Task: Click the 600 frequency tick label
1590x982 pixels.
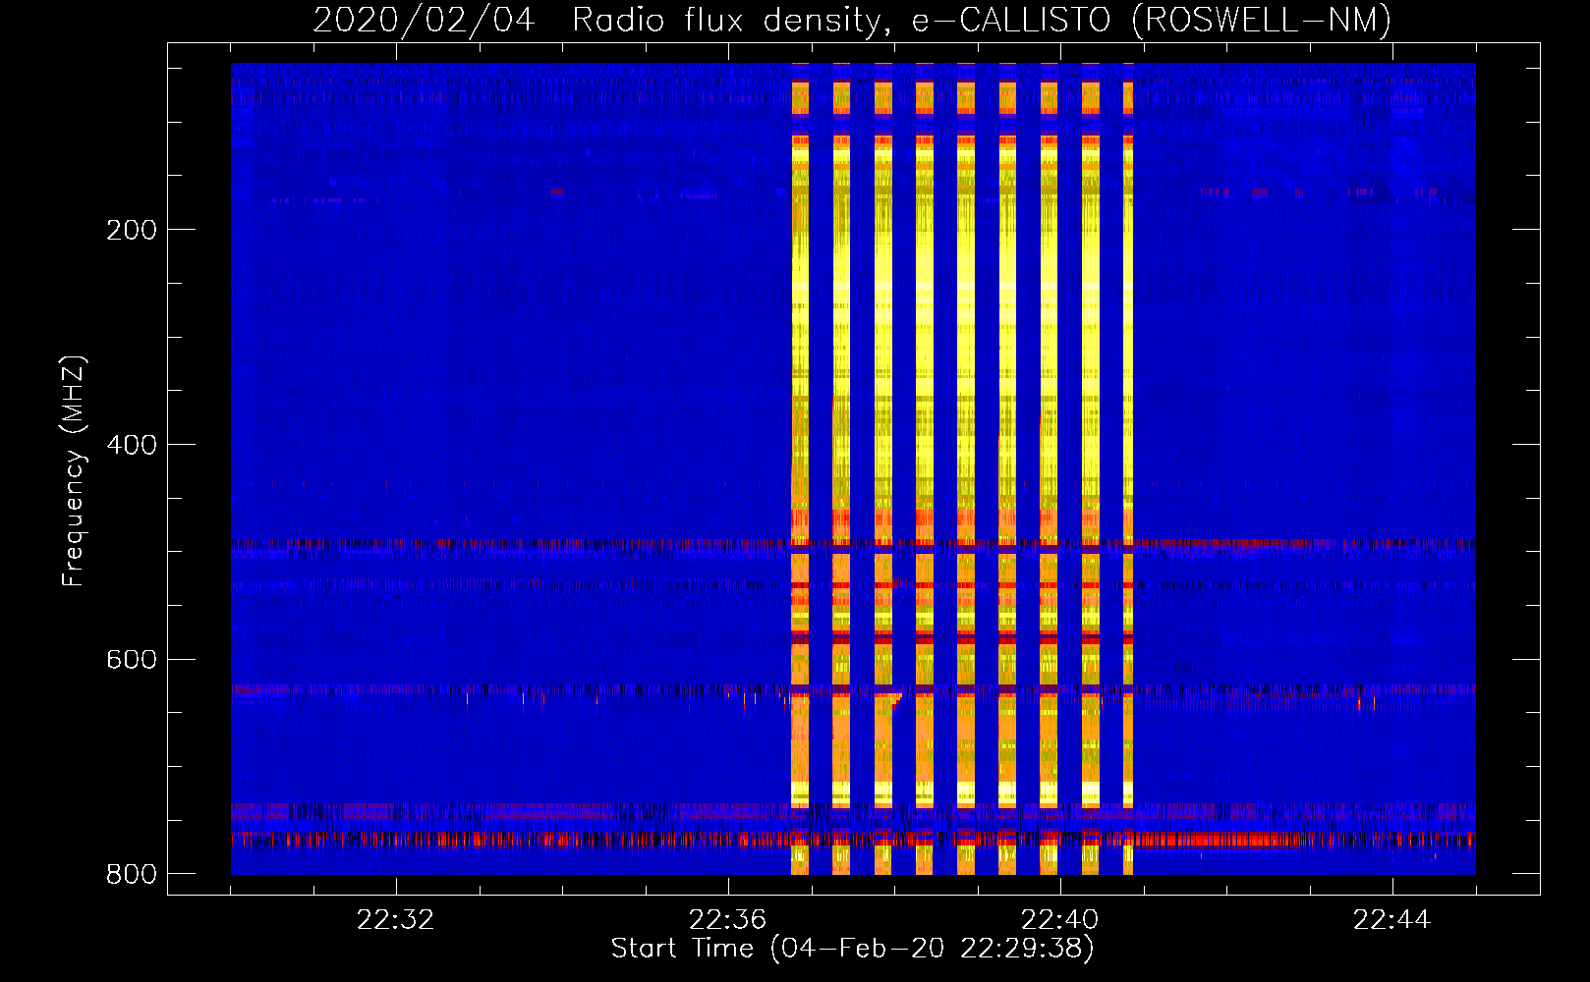Action: coord(132,660)
